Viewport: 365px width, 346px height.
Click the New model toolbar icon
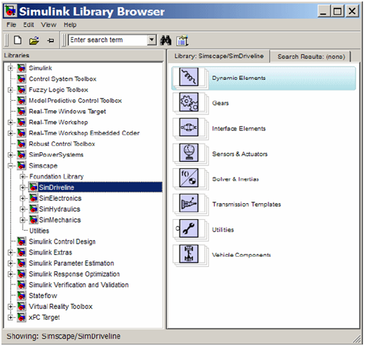pyautogui.click(x=17, y=40)
